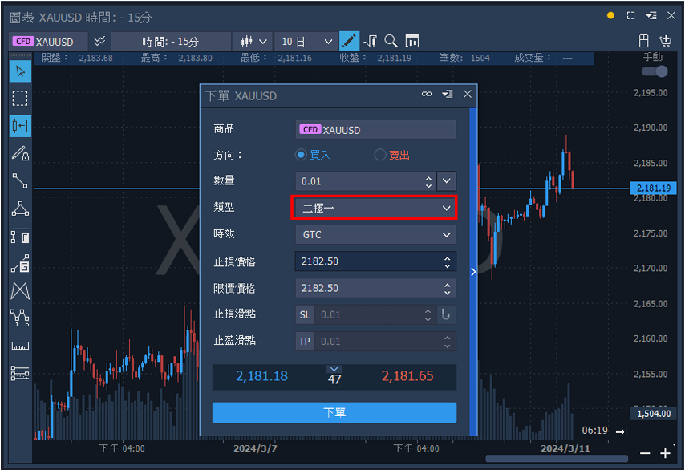The height and width of the screenshot is (470, 685).
Task: Select the ruler measurement tool
Action: 20,346
